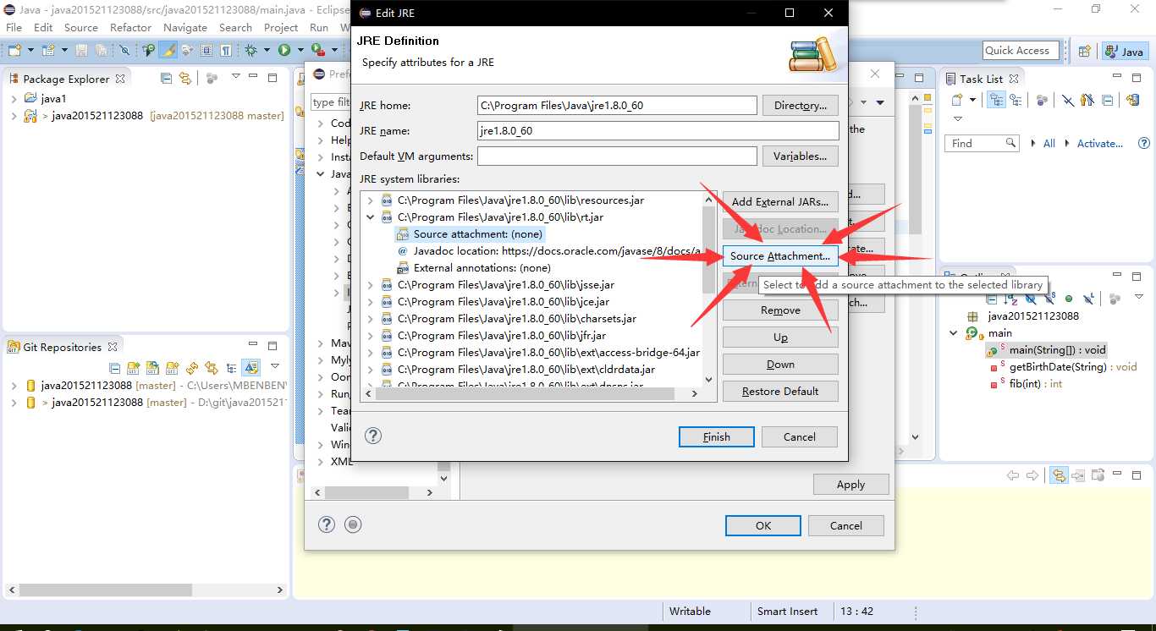
Task: Collapse rt.jar library node
Action: [371, 217]
